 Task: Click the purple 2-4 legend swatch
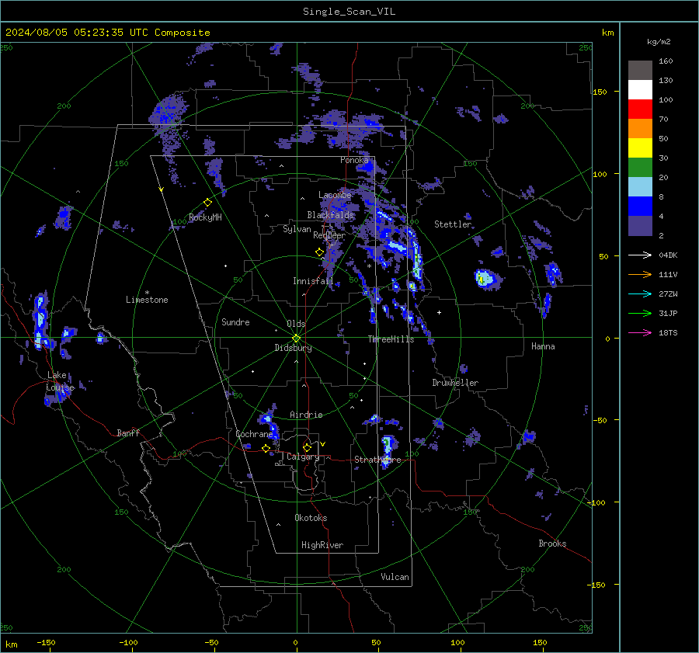pos(640,225)
